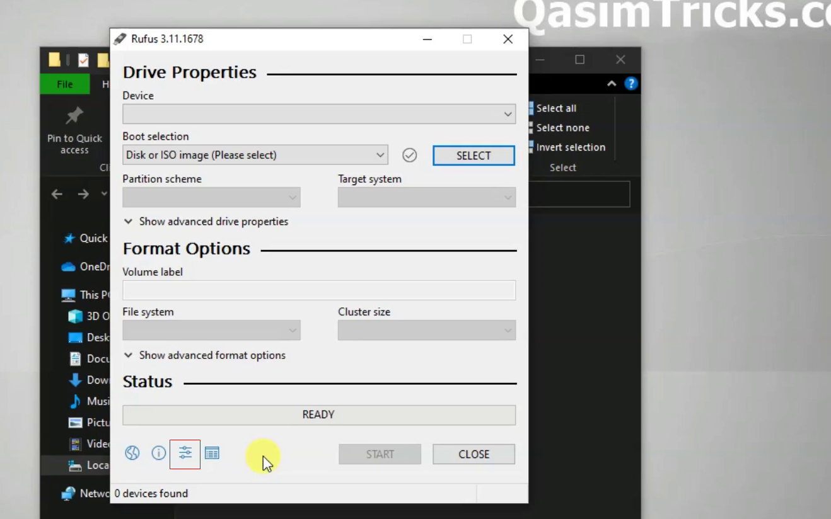Click the Explorer search box
Image resolution: width=831 pixels, height=519 pixels.
(579, 194)
